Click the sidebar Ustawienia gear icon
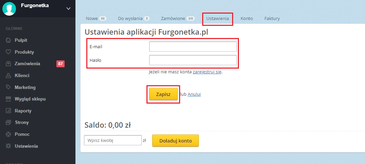The image size is (365, 164). tap(8, 146)
